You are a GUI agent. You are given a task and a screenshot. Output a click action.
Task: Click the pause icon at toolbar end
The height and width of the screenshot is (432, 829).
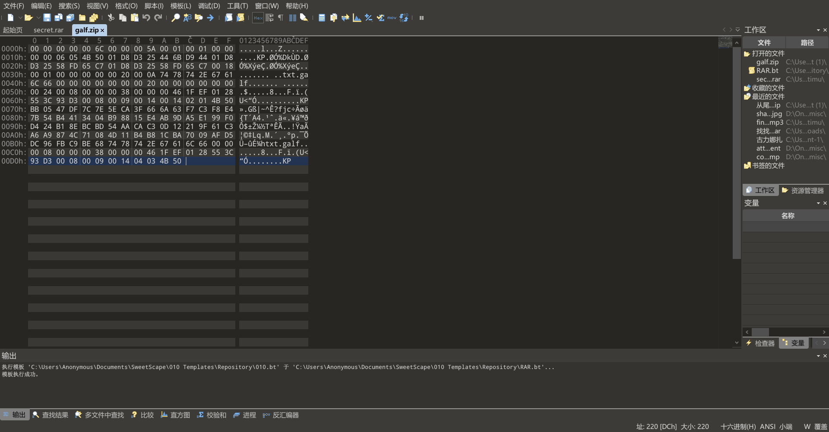(x=422, y=18)
